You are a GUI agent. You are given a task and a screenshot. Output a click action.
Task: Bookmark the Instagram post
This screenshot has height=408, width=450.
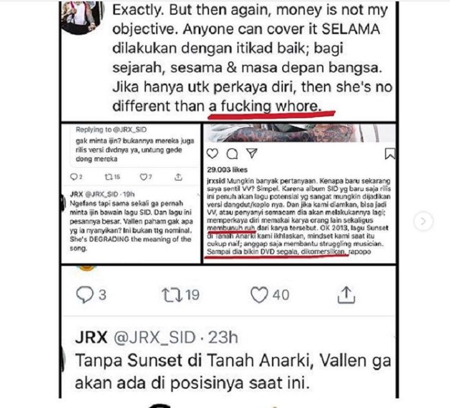[390, 154]
